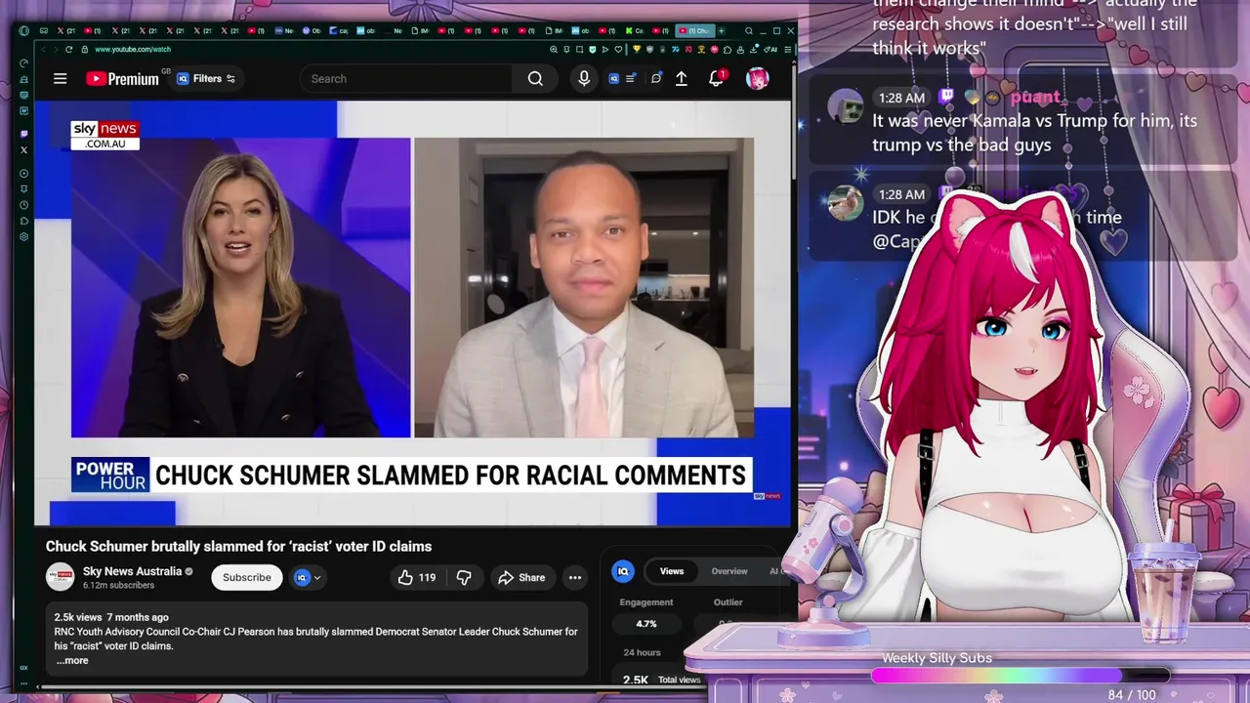Screen dimensions: 1250x703
Task: Open the vidIQ Filters button
Action: (206, 79)
